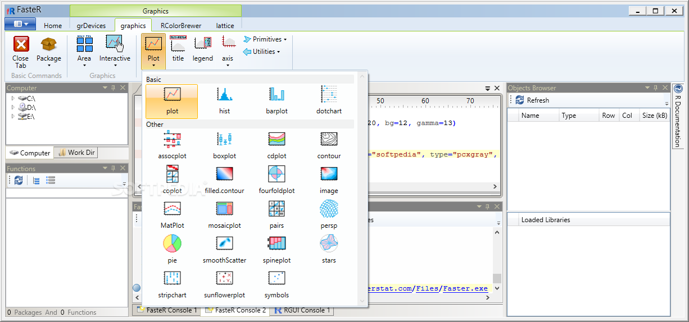Select the pairs plot option
The width and height of the screenshot is (689, 322).
[x=276, y=215]
